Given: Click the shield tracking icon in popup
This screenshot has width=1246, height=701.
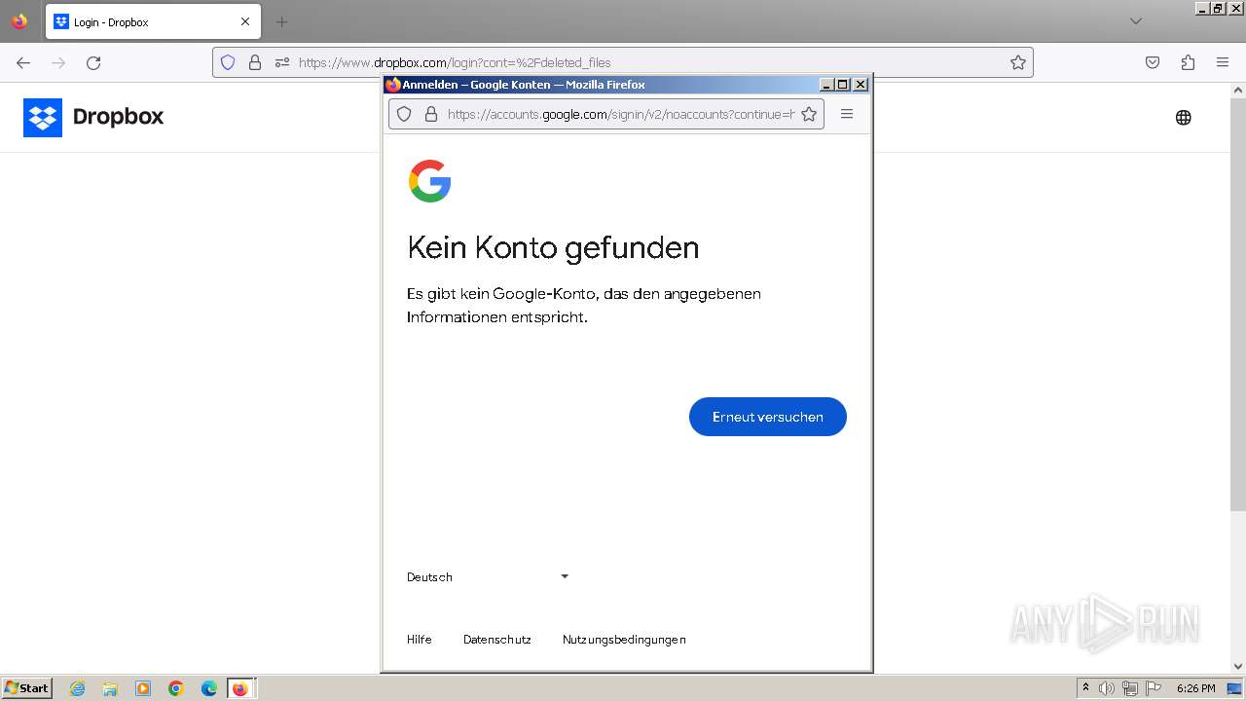Looking at the screenshot, I should tap(404, 114).
